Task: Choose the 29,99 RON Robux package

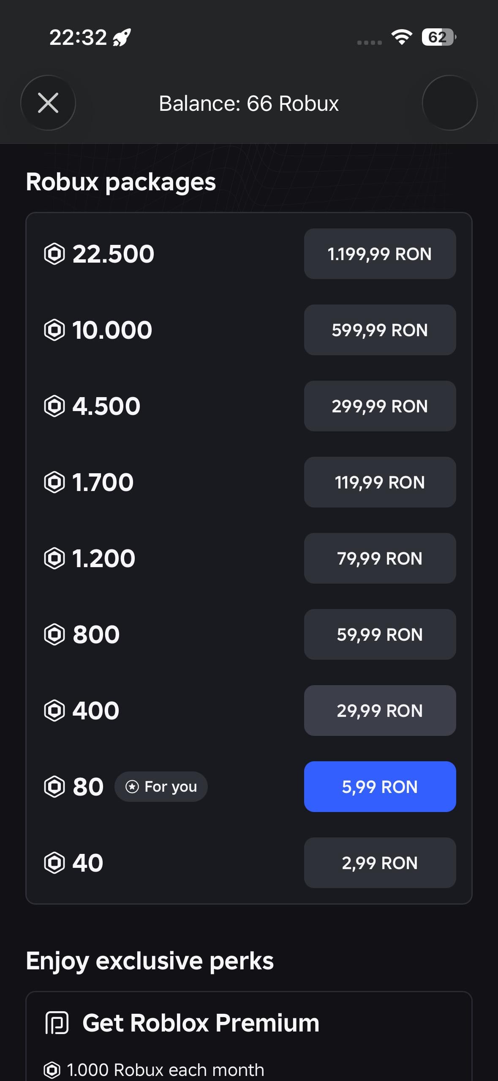Action: pos(380,711)
